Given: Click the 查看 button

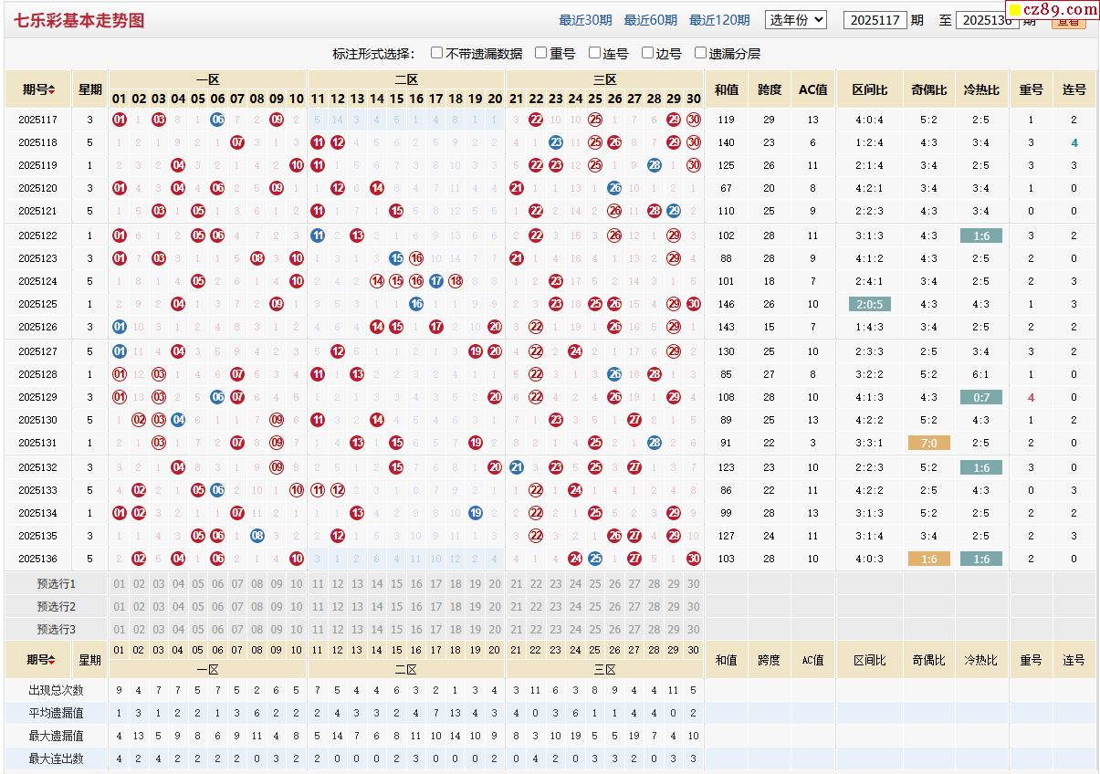Looking at the screenshot, I should 1068,22.
